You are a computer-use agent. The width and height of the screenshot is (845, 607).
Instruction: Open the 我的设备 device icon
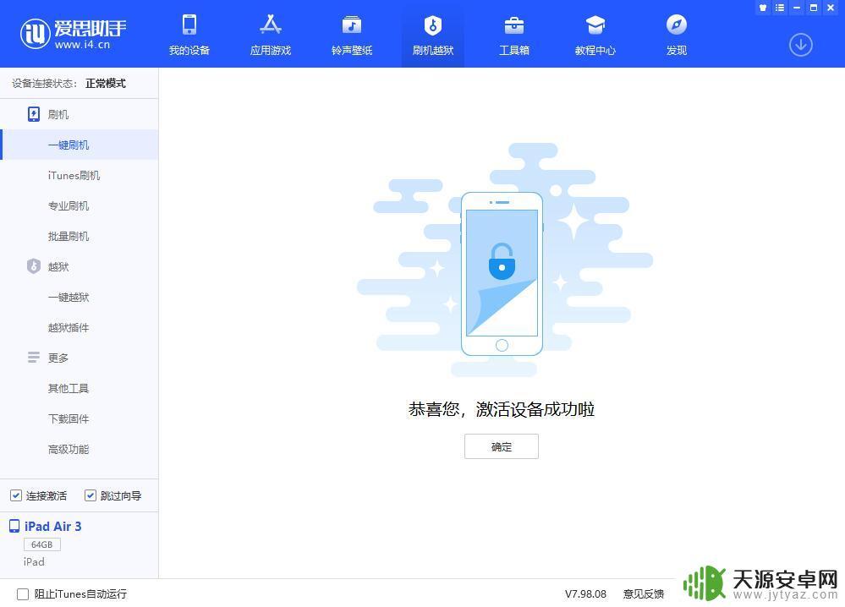tap(189, 25)
